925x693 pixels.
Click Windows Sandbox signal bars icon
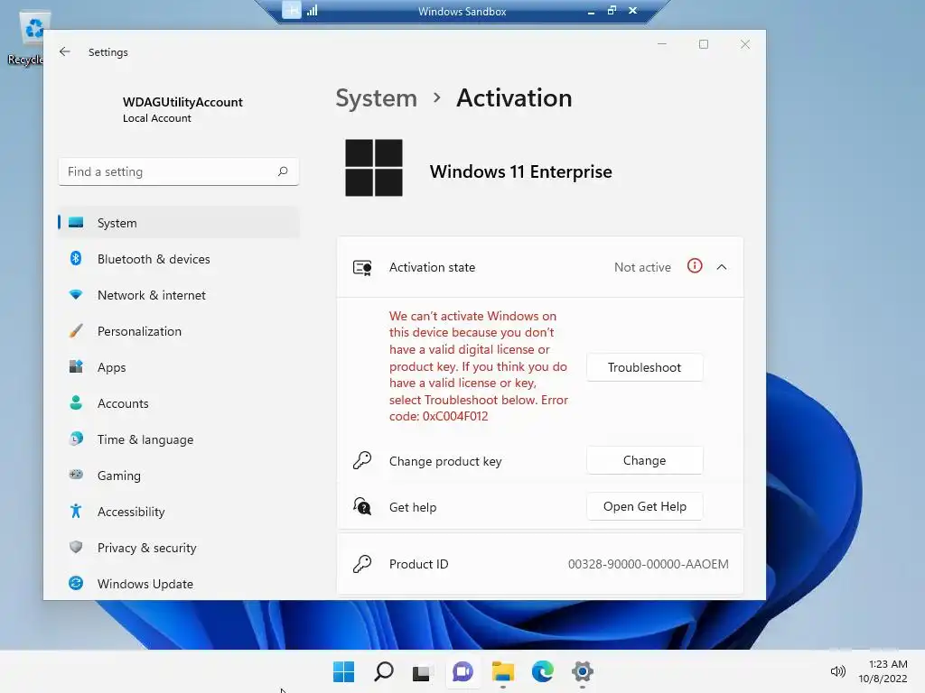[312, 11]
